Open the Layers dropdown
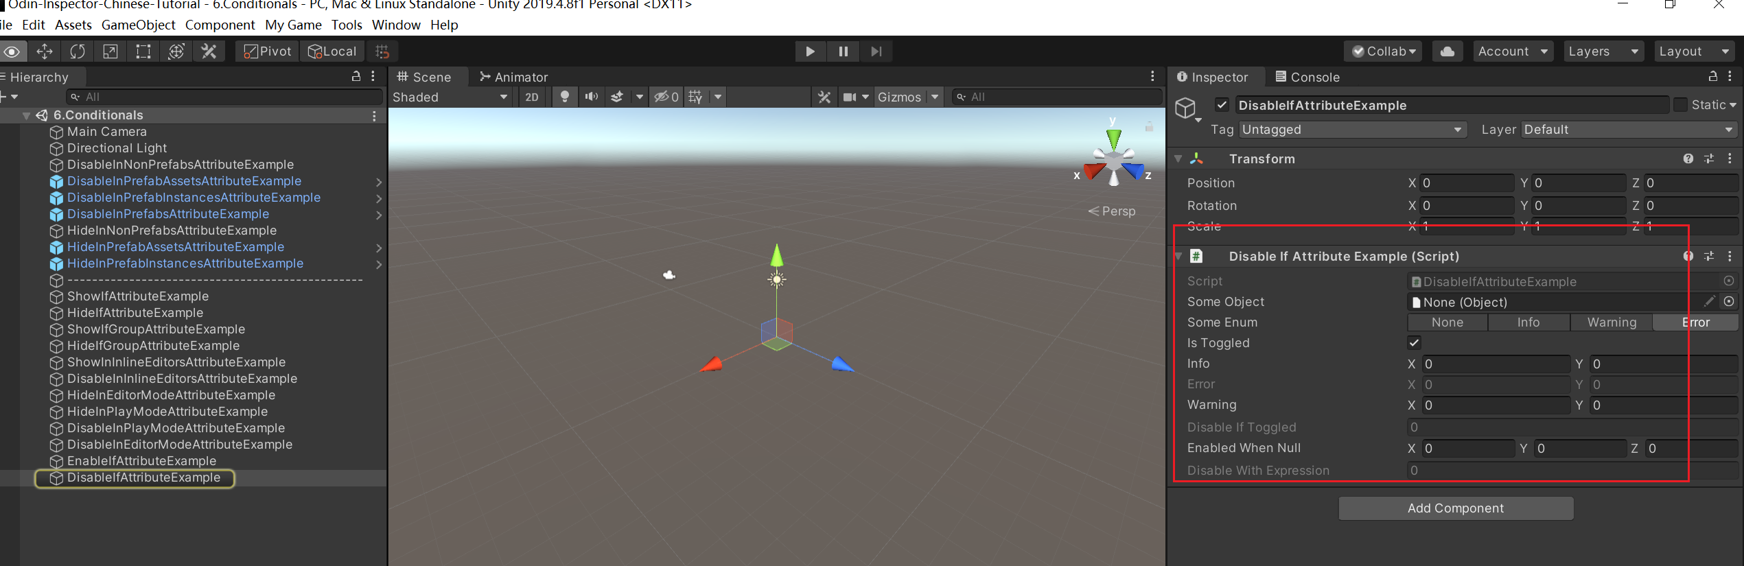The image size is (1744, 566). [x=1603, y=51]
